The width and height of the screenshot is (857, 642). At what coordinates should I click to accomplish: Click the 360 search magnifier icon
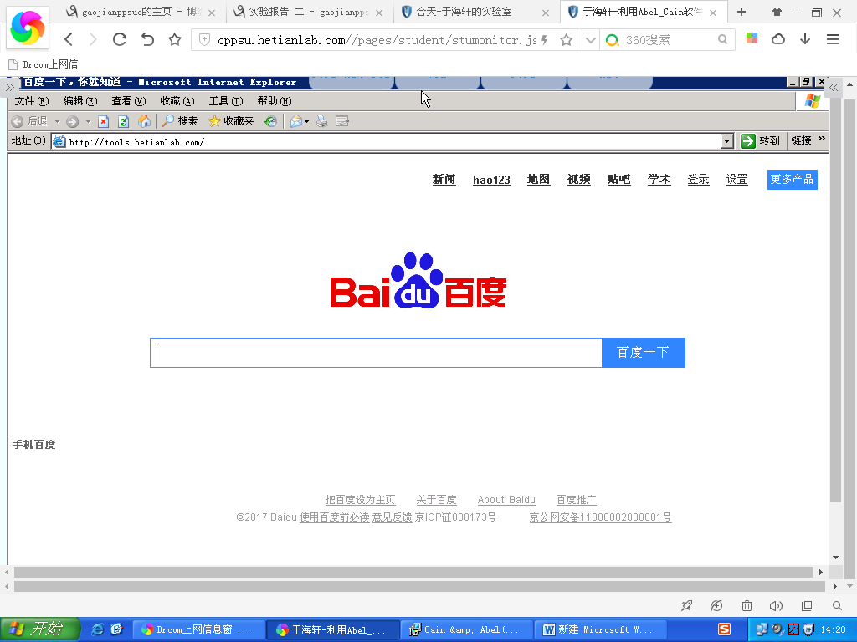(x=722, y=40)
